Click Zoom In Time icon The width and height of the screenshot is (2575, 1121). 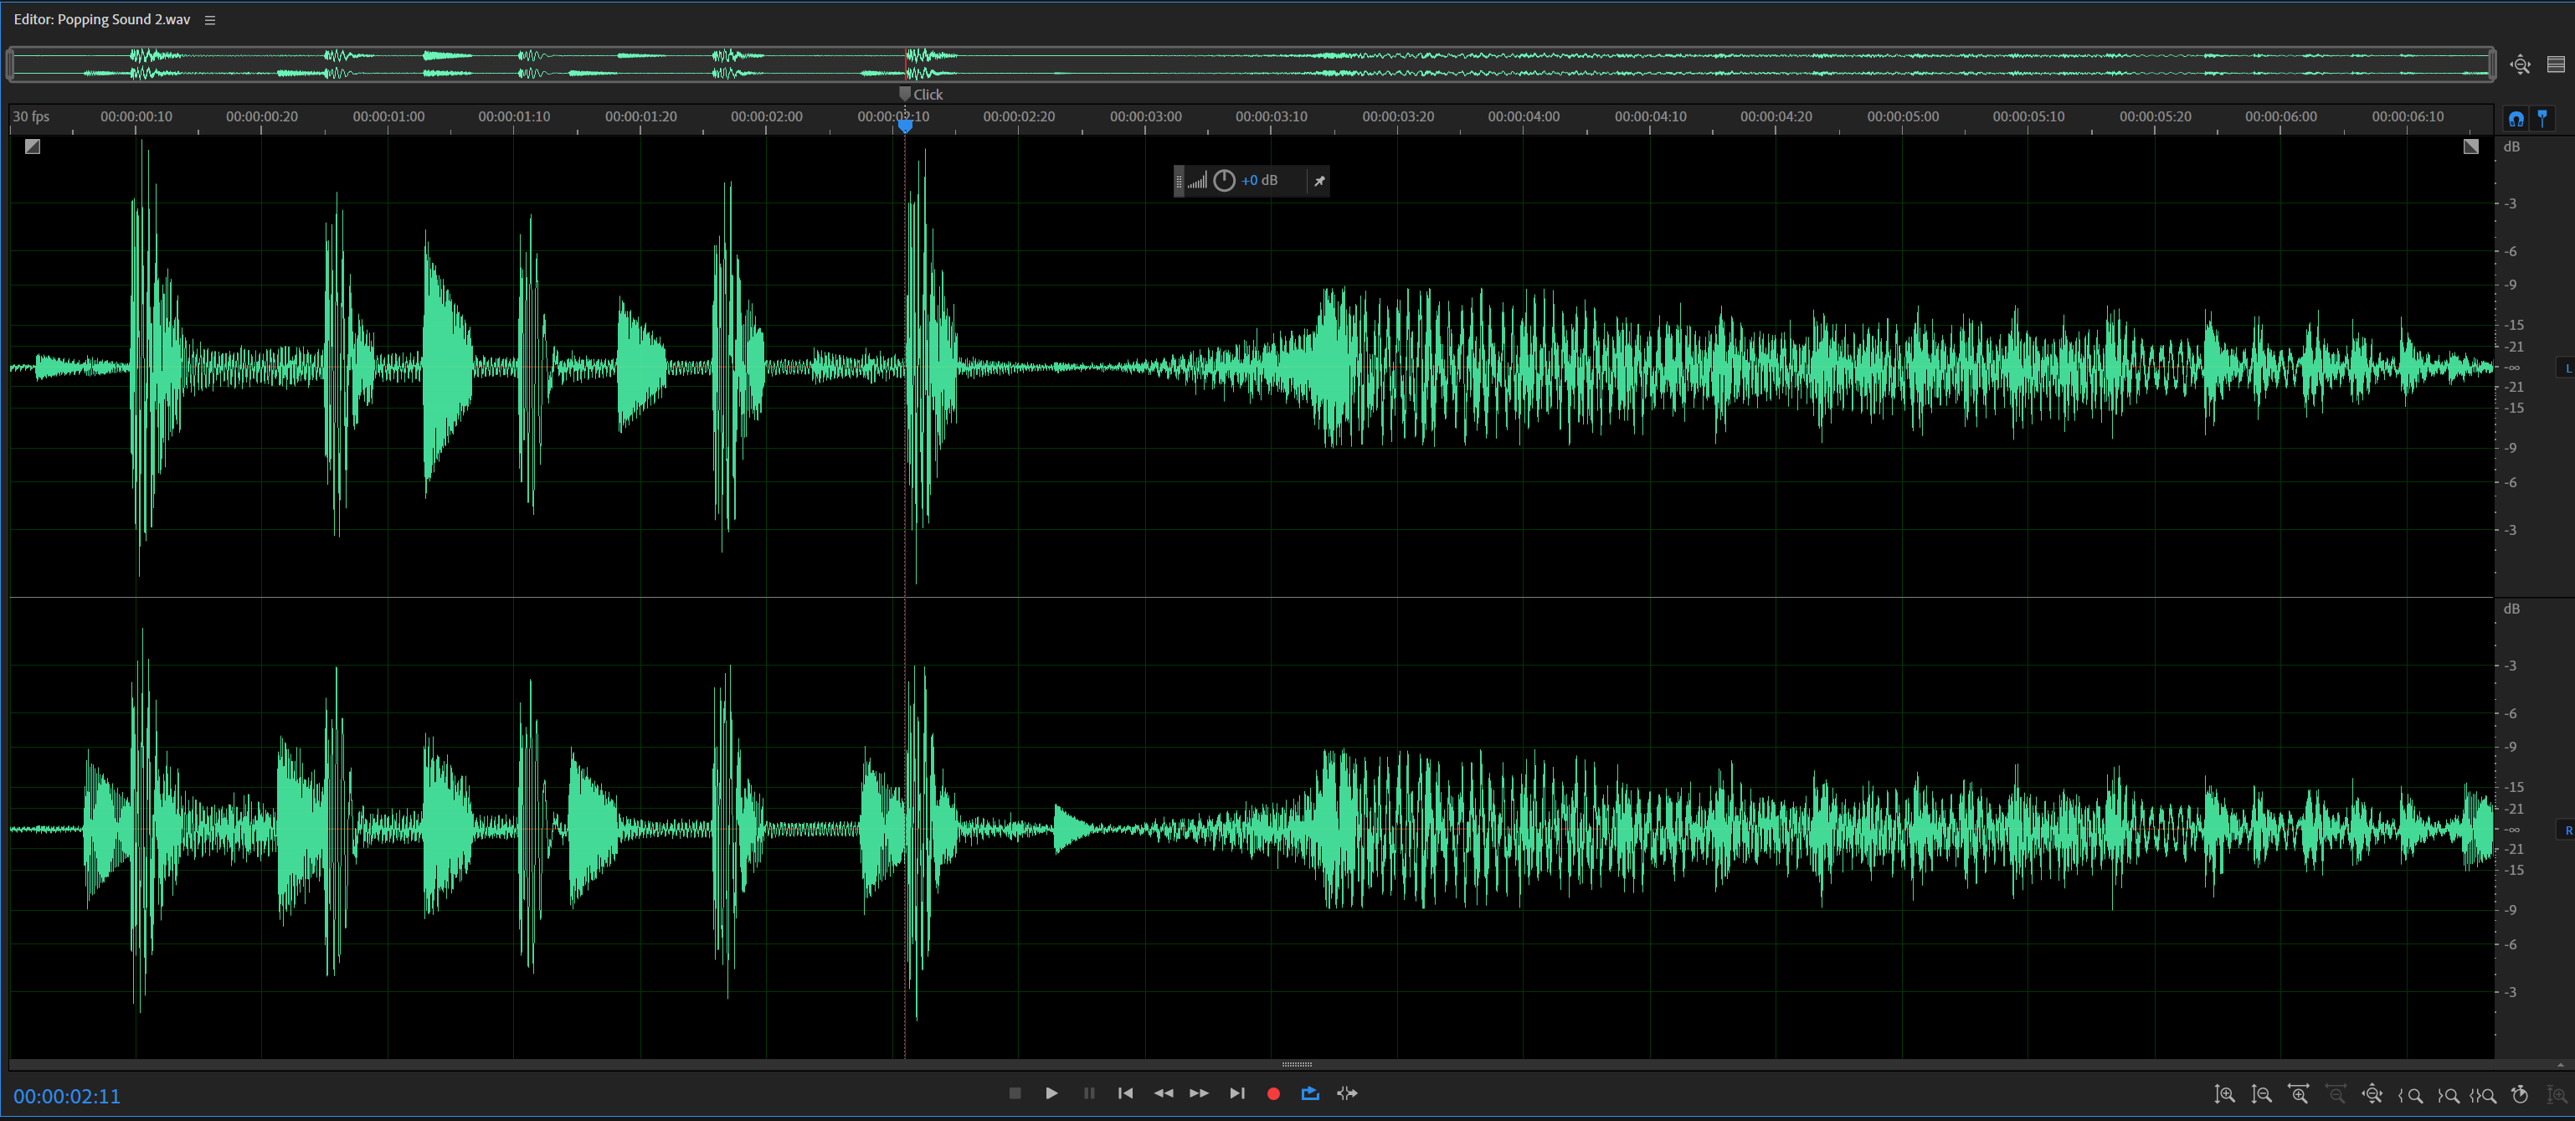click(x=2298, y=1094)
